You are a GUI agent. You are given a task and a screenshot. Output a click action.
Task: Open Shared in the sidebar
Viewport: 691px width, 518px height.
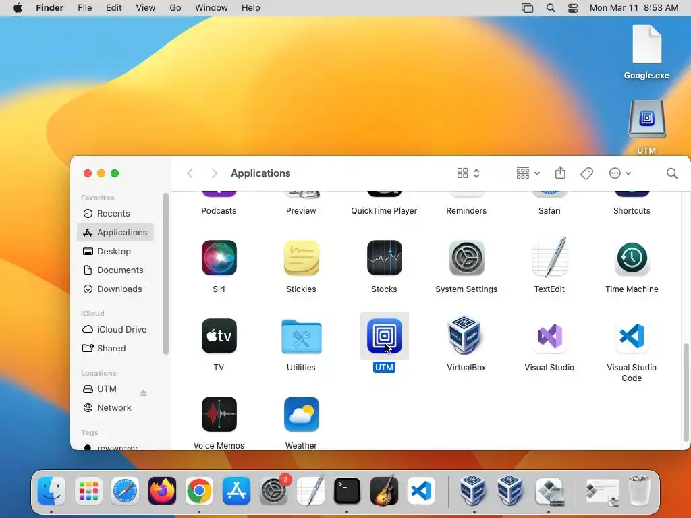click(115, 349)
